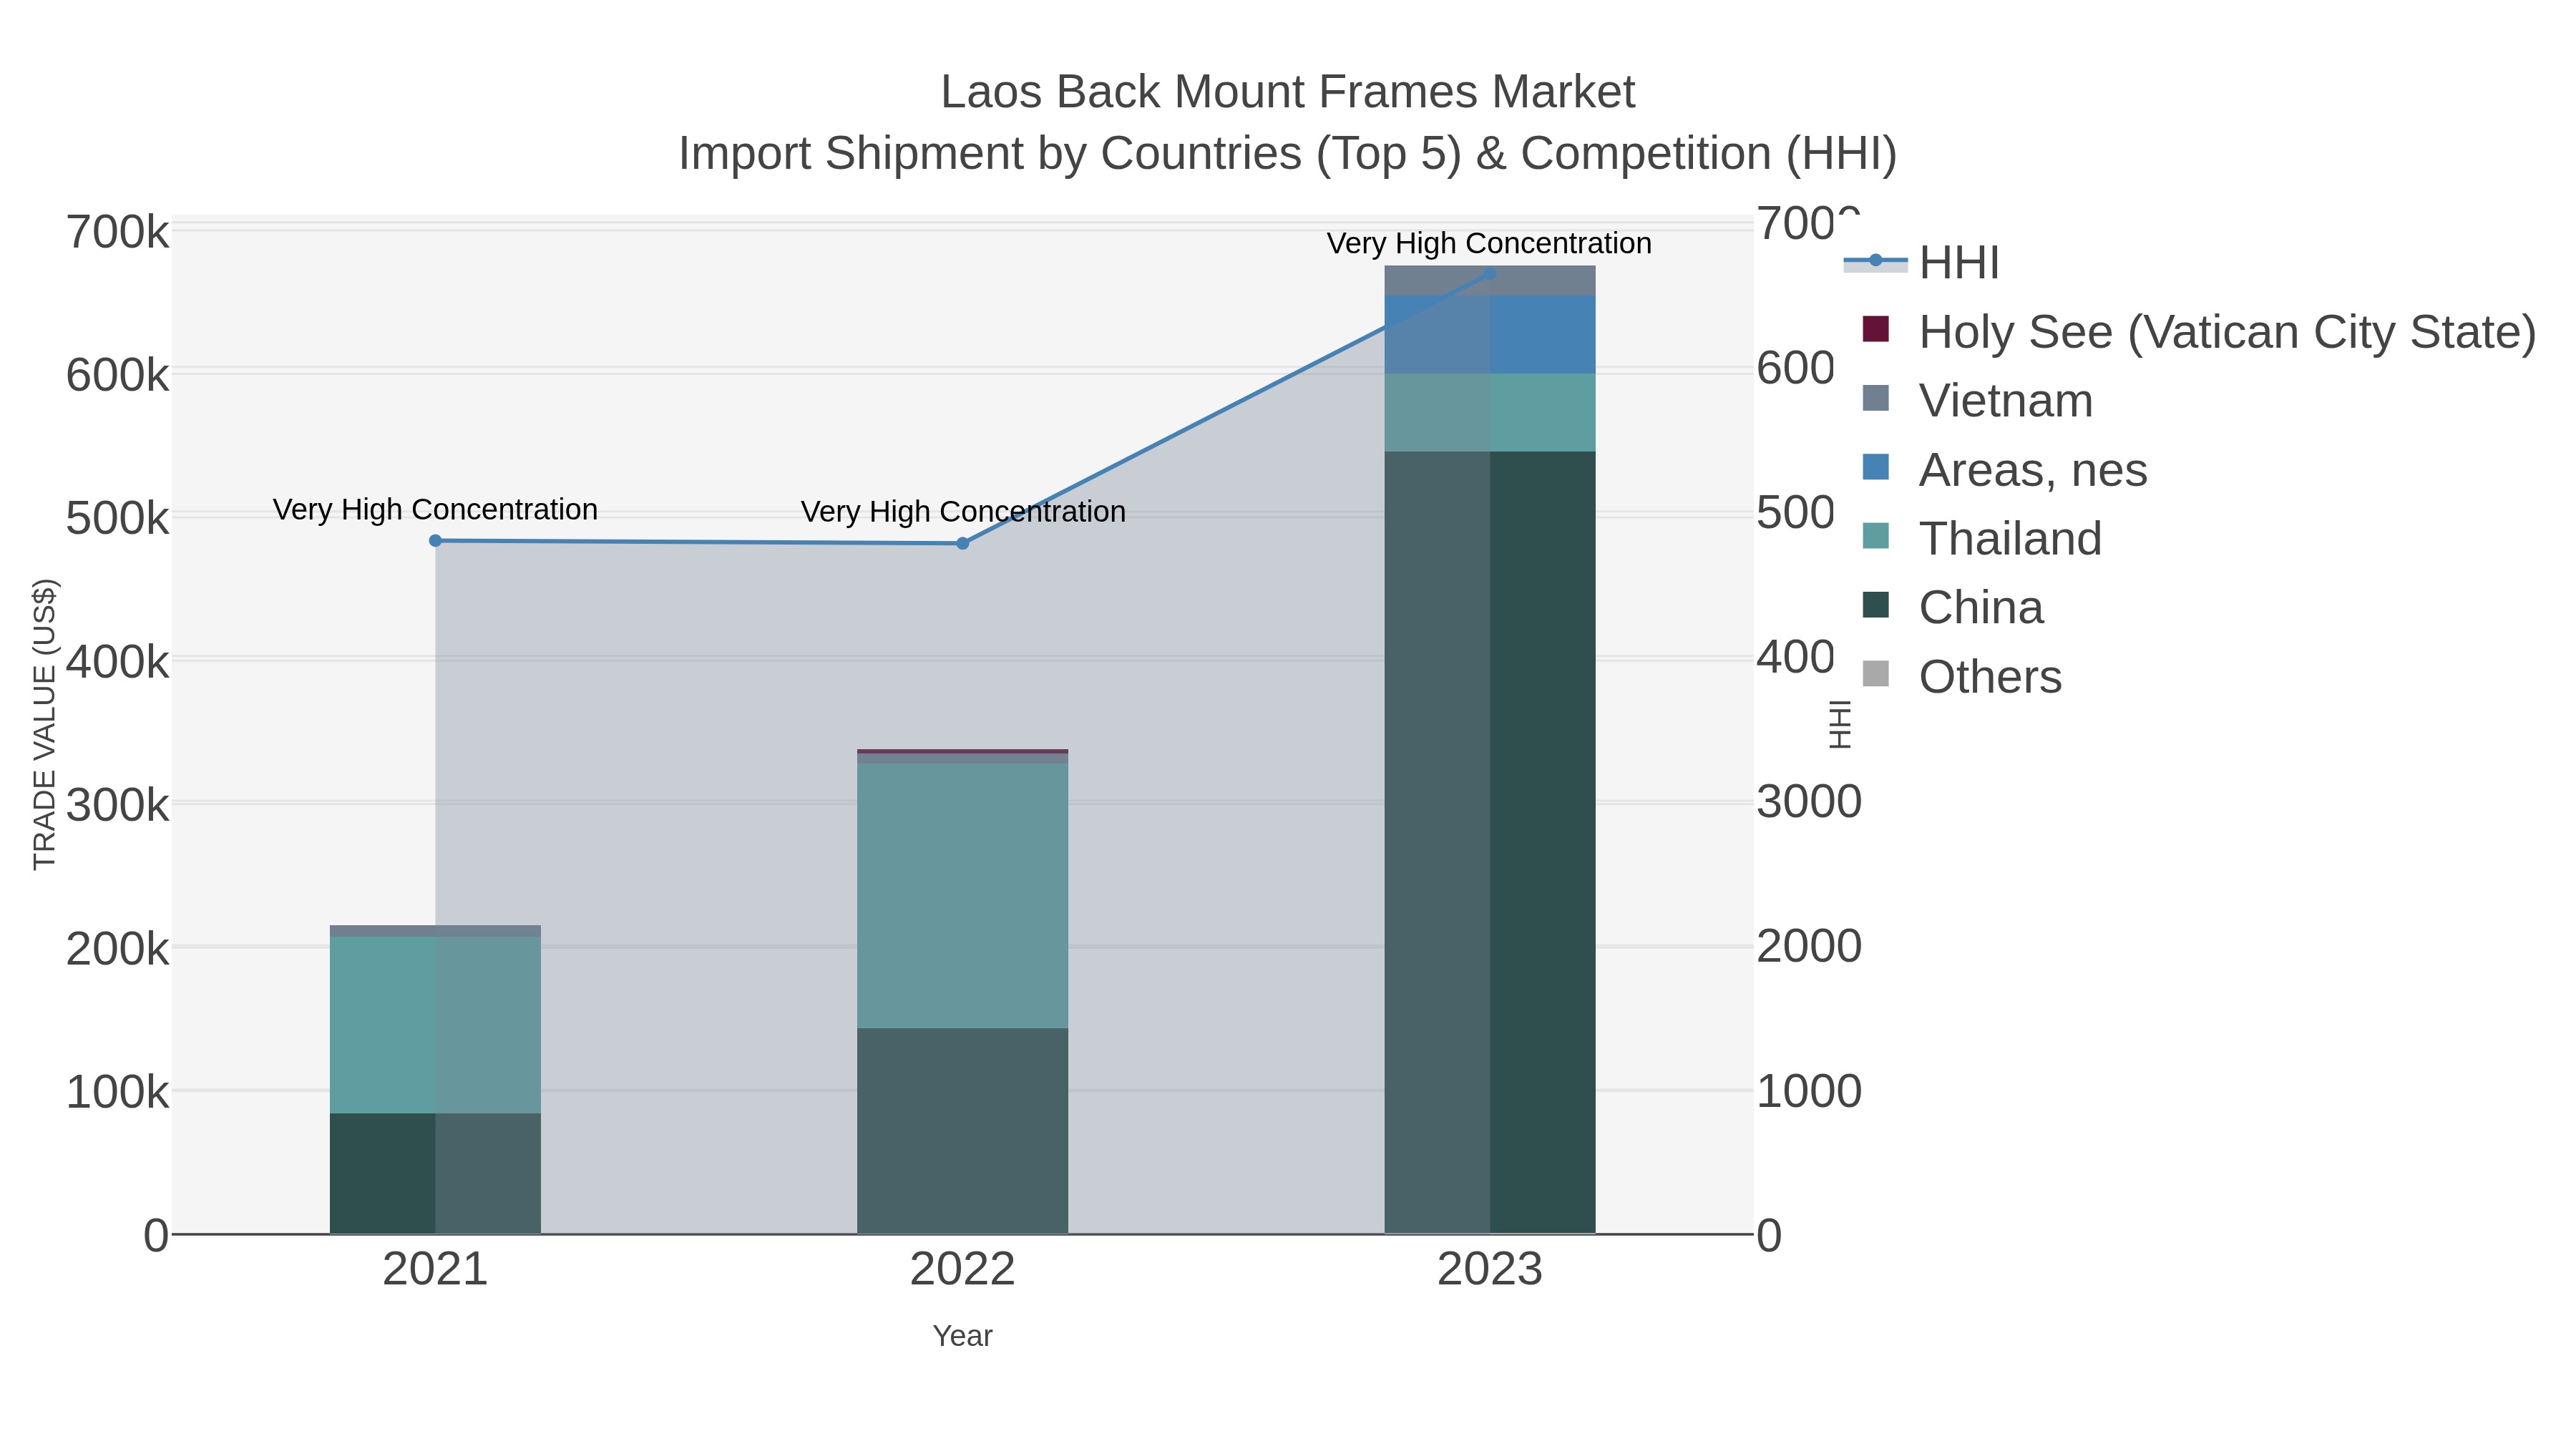The height and width of the screenshot is (1449, 2576).
Task: Click the Thailand bar segment for 2022
Action: [963, 896]
